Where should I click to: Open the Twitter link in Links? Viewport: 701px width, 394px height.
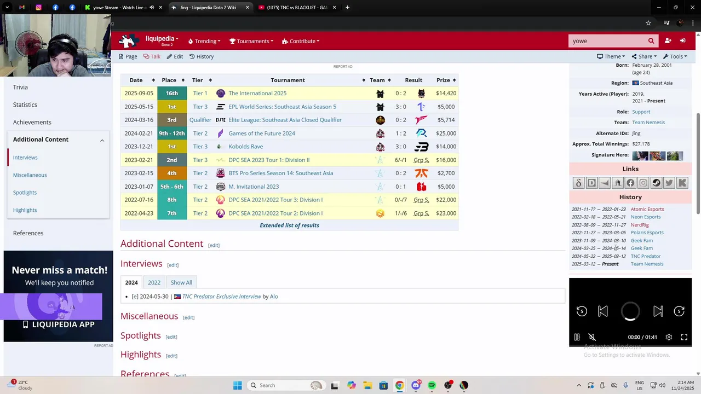tap(669, 183)
